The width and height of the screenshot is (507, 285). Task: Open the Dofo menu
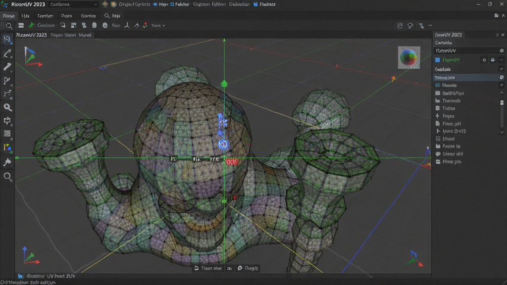(67, 15)
